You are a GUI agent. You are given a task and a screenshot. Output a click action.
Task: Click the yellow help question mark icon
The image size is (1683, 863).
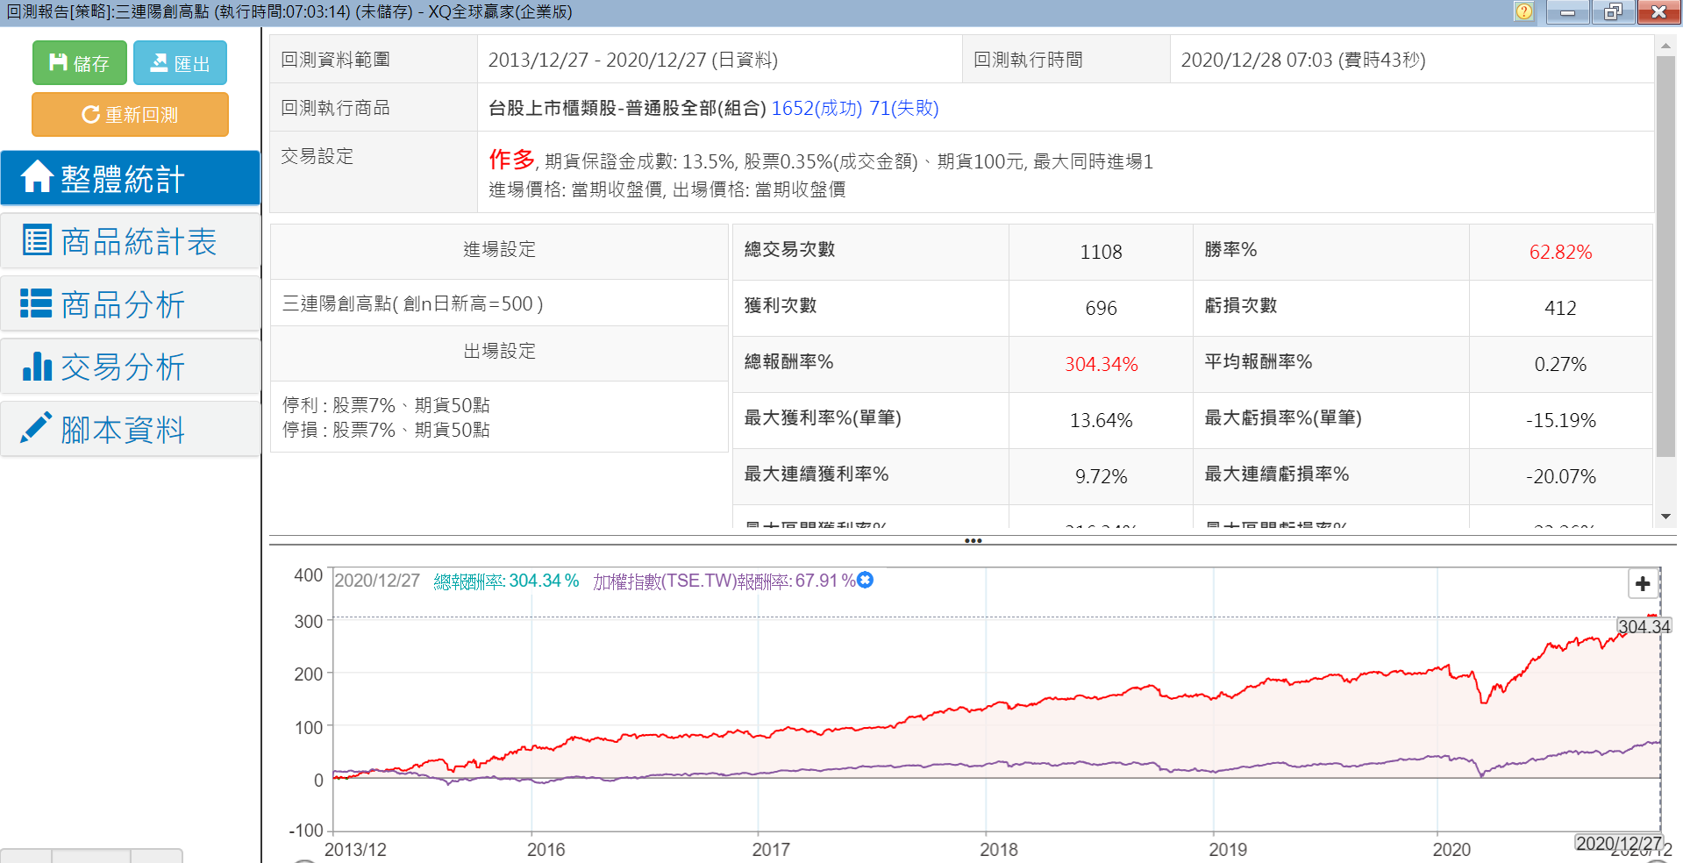[1524, 11]
